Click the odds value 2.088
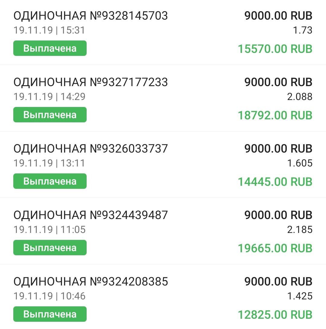This screenshot has width=326, height=329. pos(300,97)
